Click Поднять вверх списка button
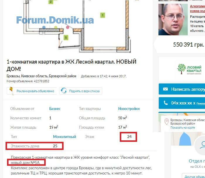This screenshot has width=205, height=178. [x=81, y=91]
